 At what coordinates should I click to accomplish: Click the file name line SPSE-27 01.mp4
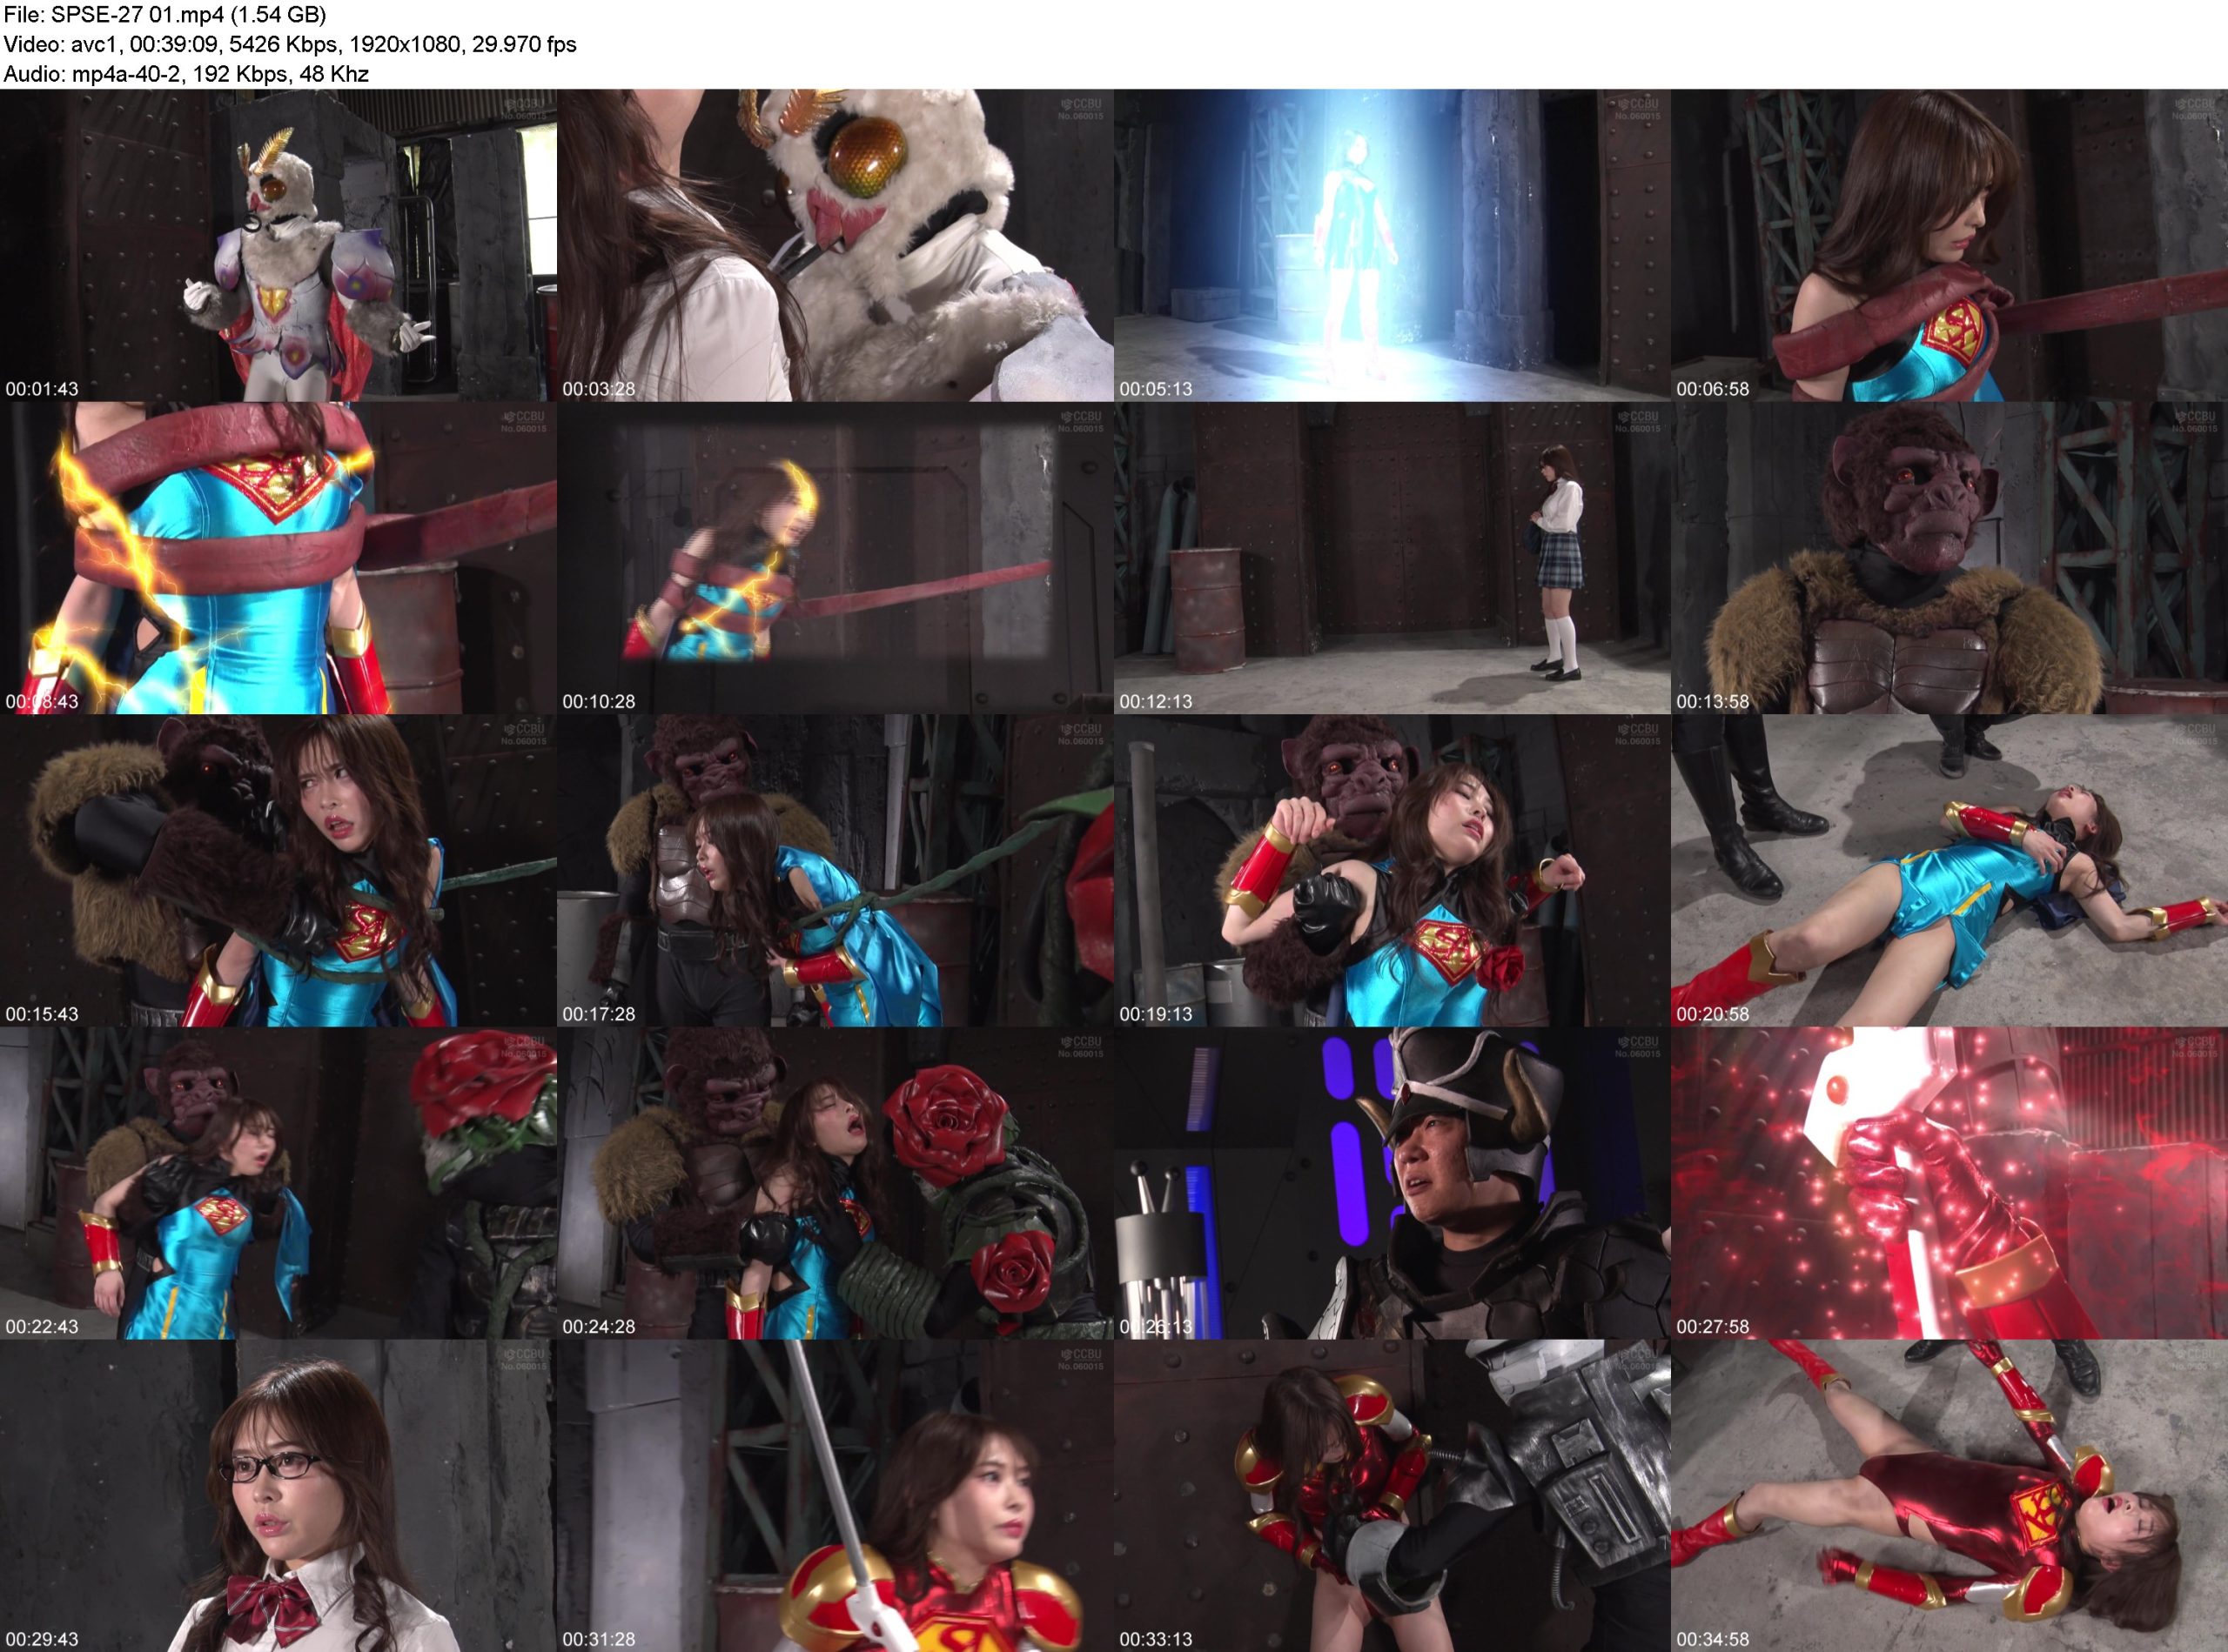click(x=165, y=15)
